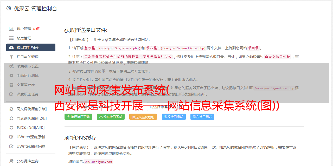Click the orange 自定义鉴权地址 button
This screenshot has width=333, height=166.
click(x=143, y=117)
